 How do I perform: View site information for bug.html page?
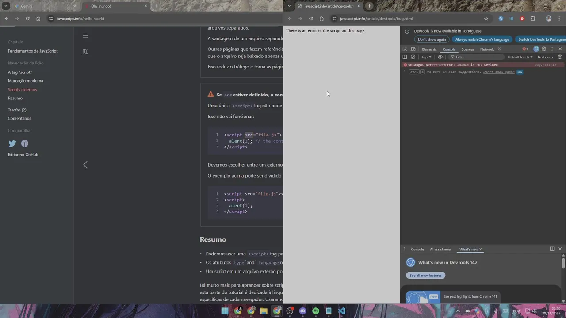pos(334,19)
